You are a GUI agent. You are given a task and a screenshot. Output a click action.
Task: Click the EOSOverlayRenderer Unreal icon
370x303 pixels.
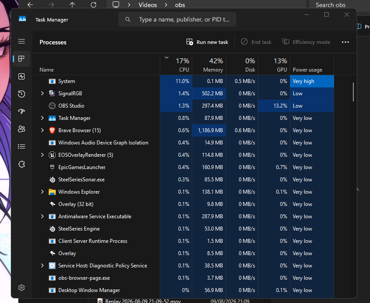click(x=52, y=155)
